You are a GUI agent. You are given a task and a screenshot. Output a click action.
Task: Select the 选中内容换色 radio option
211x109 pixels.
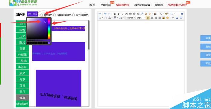74,15
